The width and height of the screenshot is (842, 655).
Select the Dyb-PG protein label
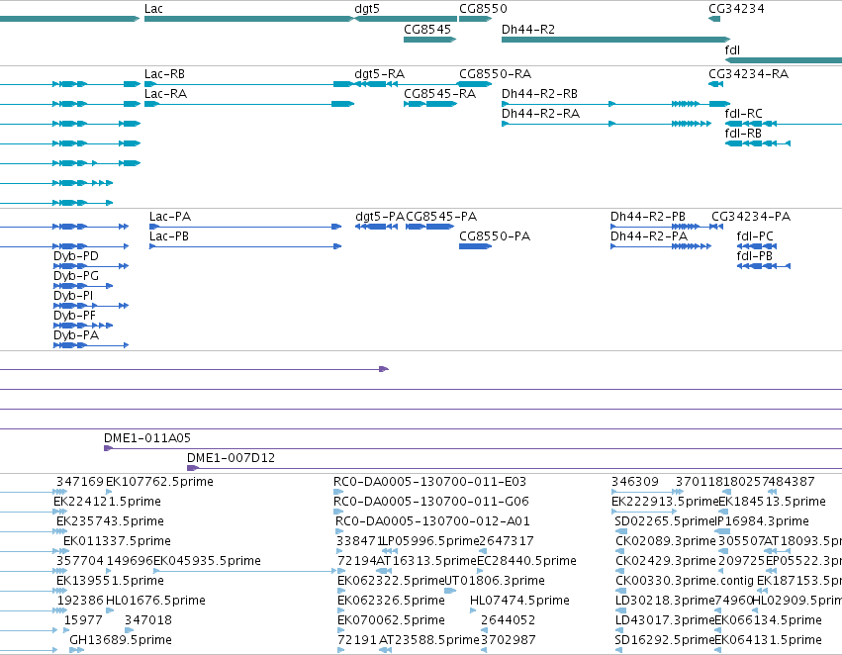click(76, 276)
